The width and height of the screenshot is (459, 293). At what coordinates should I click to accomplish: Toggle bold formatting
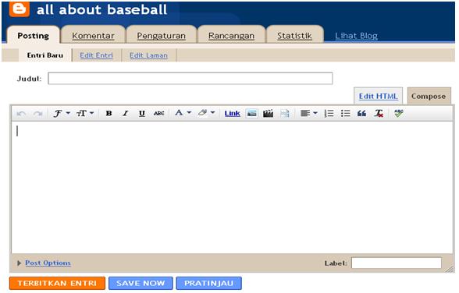(109, 113)
